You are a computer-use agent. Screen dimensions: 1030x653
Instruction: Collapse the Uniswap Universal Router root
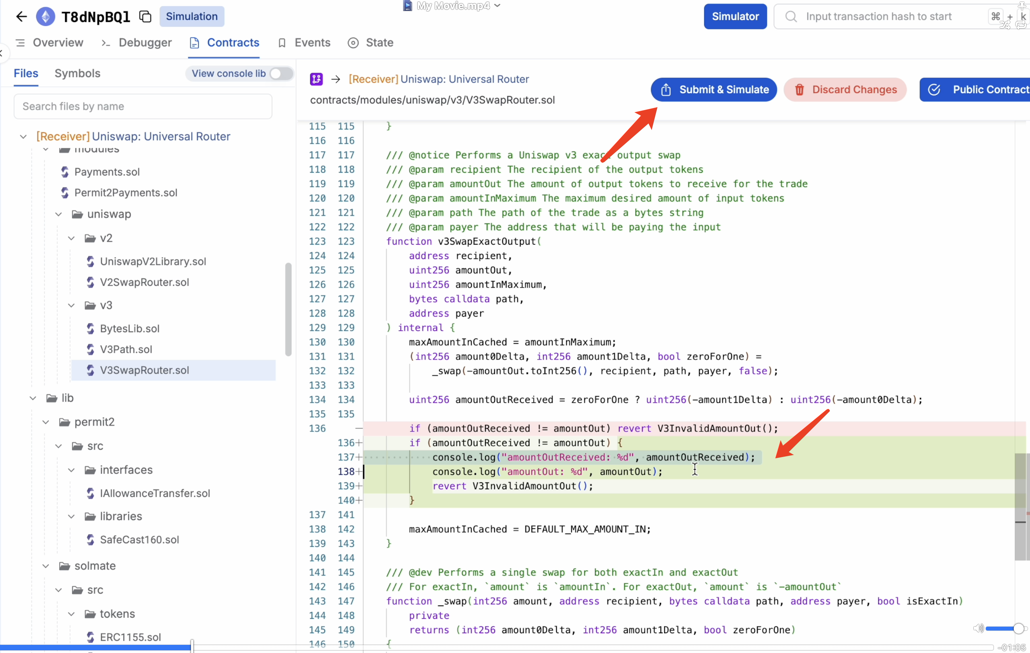click(x=23, y=137)
